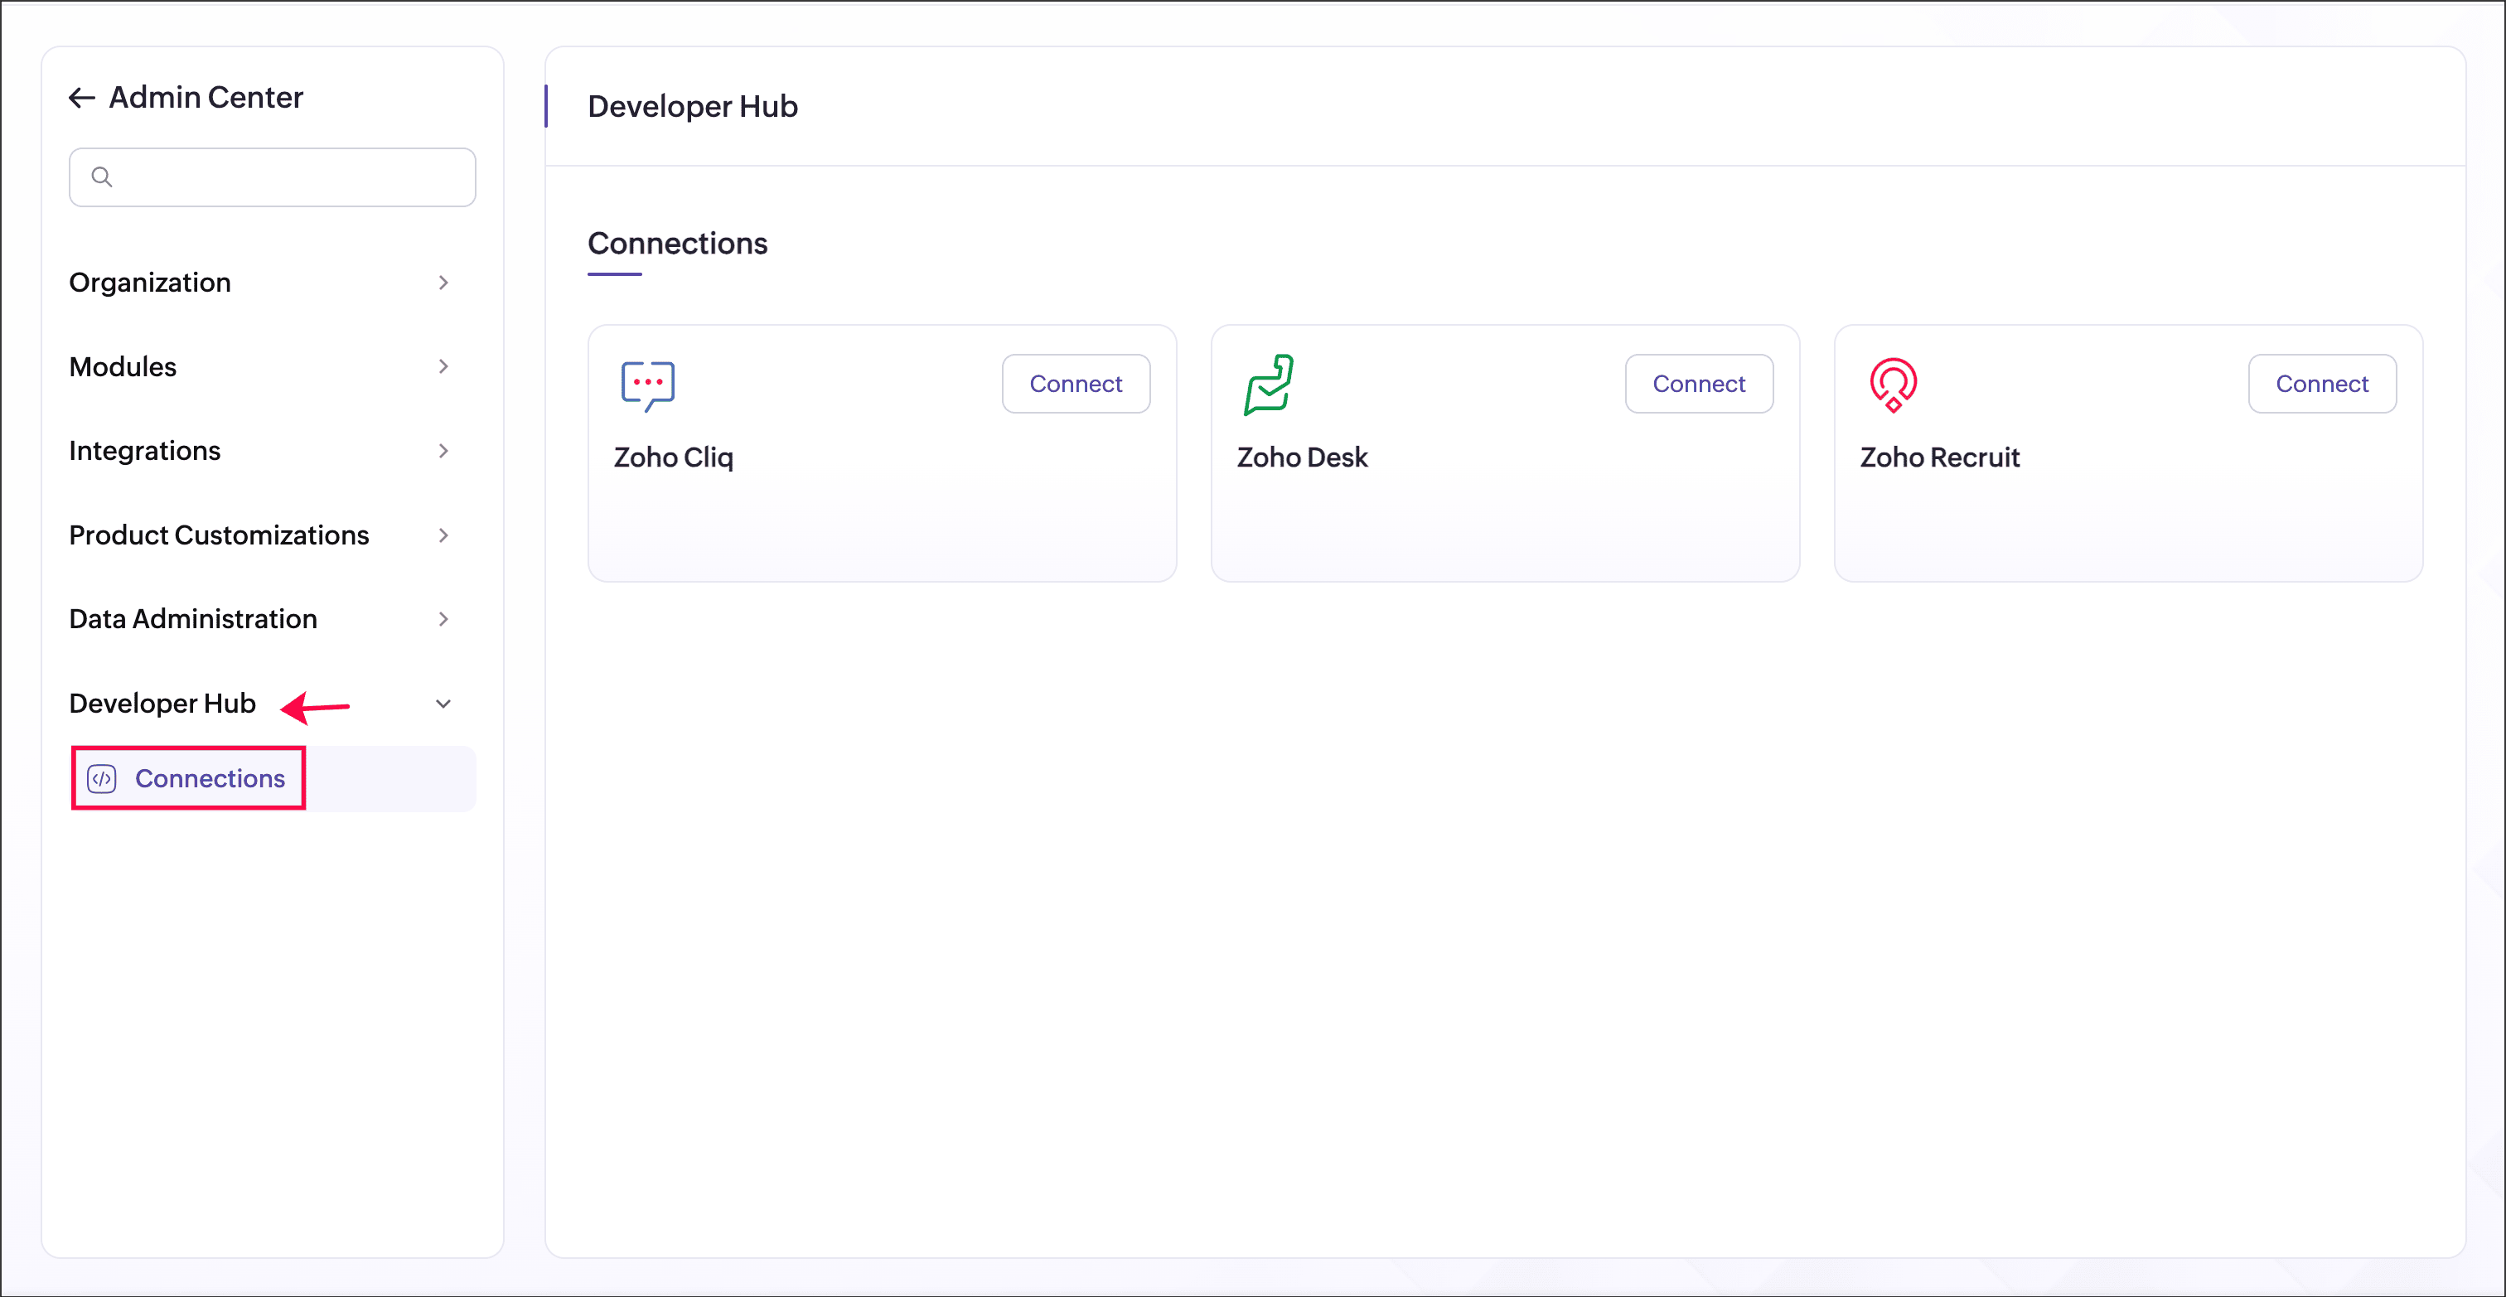Expand the Integrations section chevron
This screenshot has height=1297, width=2506.
[443, 451]
